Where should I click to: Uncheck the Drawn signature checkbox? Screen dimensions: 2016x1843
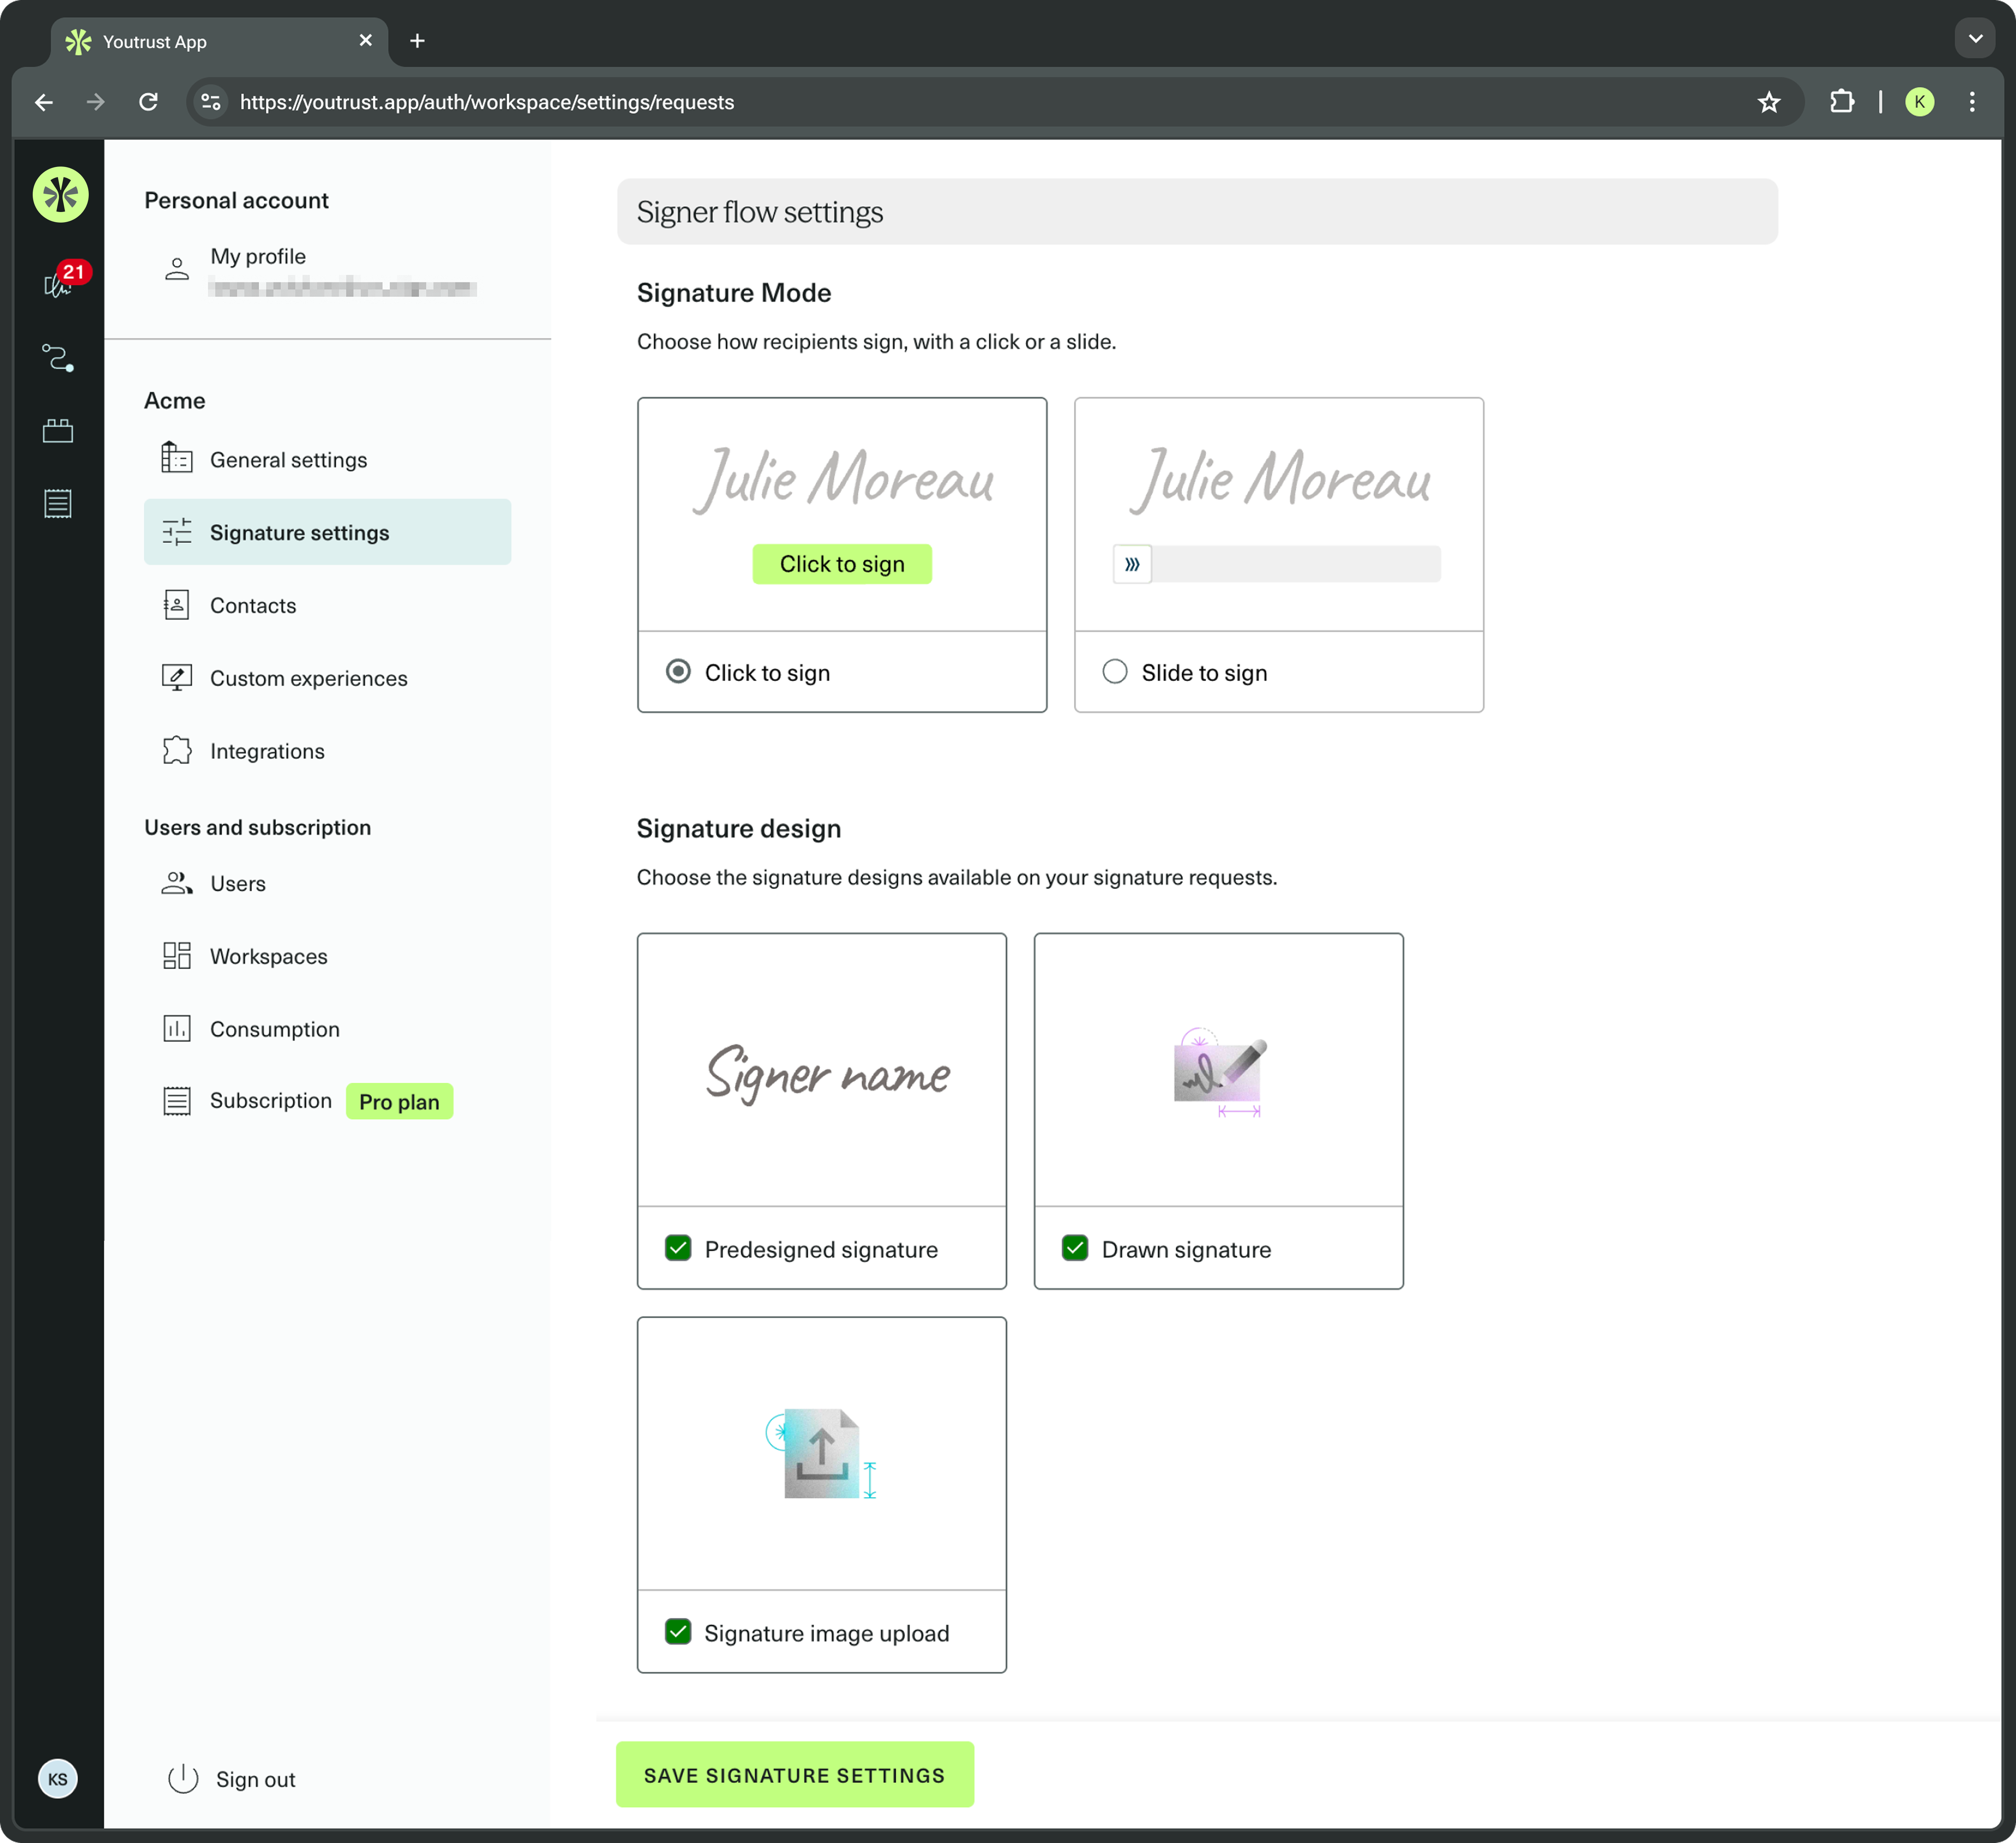tap(1075, 1248)
